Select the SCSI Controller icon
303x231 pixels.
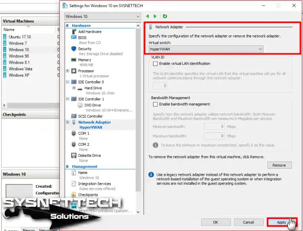tap(74, 116)
